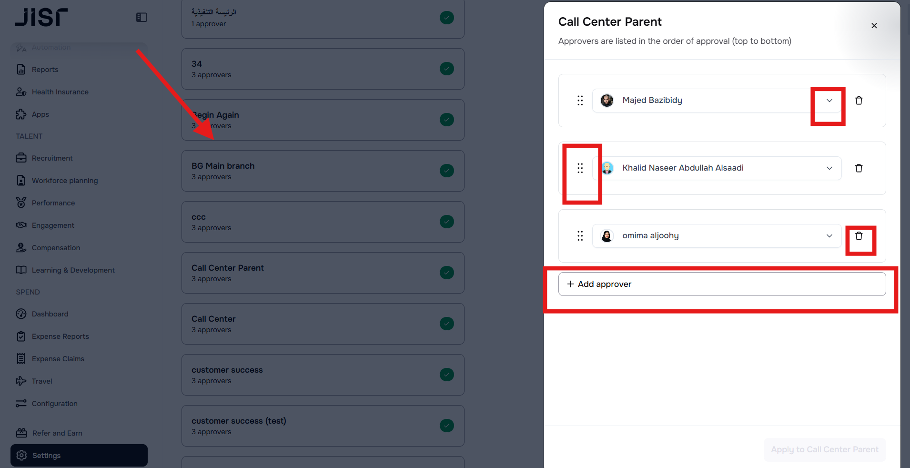910x468 pixels.
Task: Toggle the checkmark on customer success card
Action: [446, 375]
